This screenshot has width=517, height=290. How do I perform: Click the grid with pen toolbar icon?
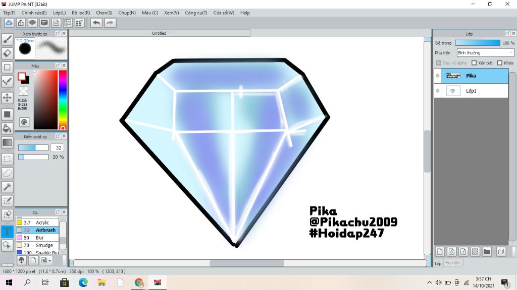[x=79, y=23]
